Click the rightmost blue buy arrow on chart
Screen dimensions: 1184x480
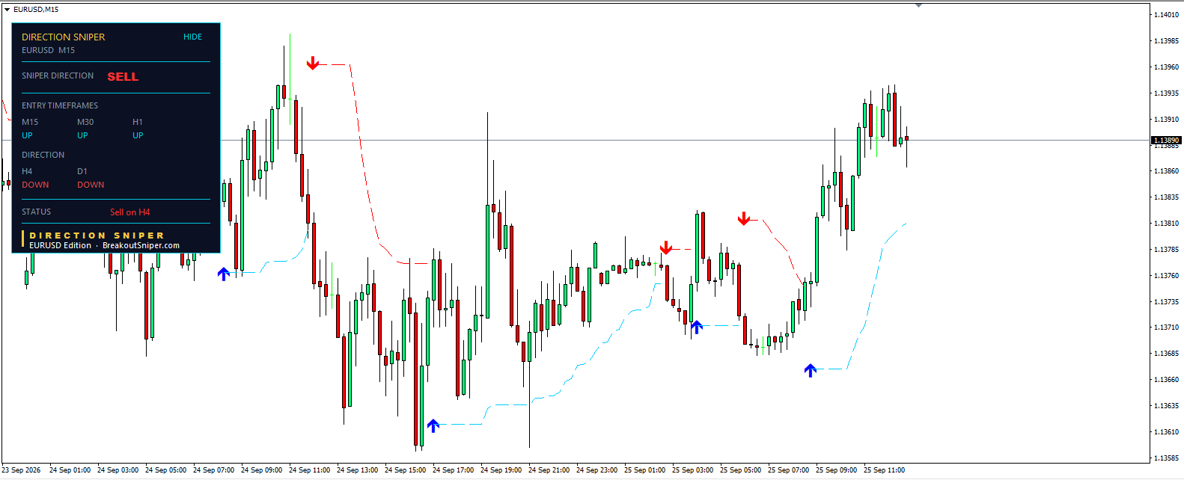[x=811, y=369]
